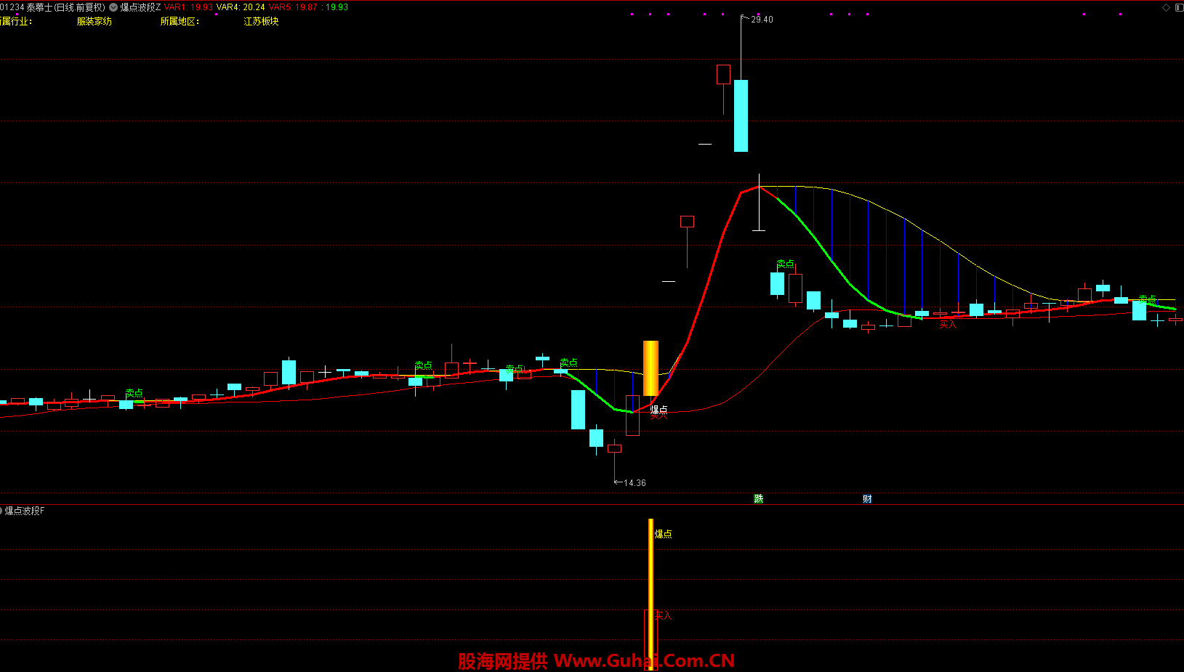This screenshot has height=672, width=1184.
Task: Click the tall cyan candle below 29.40
Action: click(741, 116)
